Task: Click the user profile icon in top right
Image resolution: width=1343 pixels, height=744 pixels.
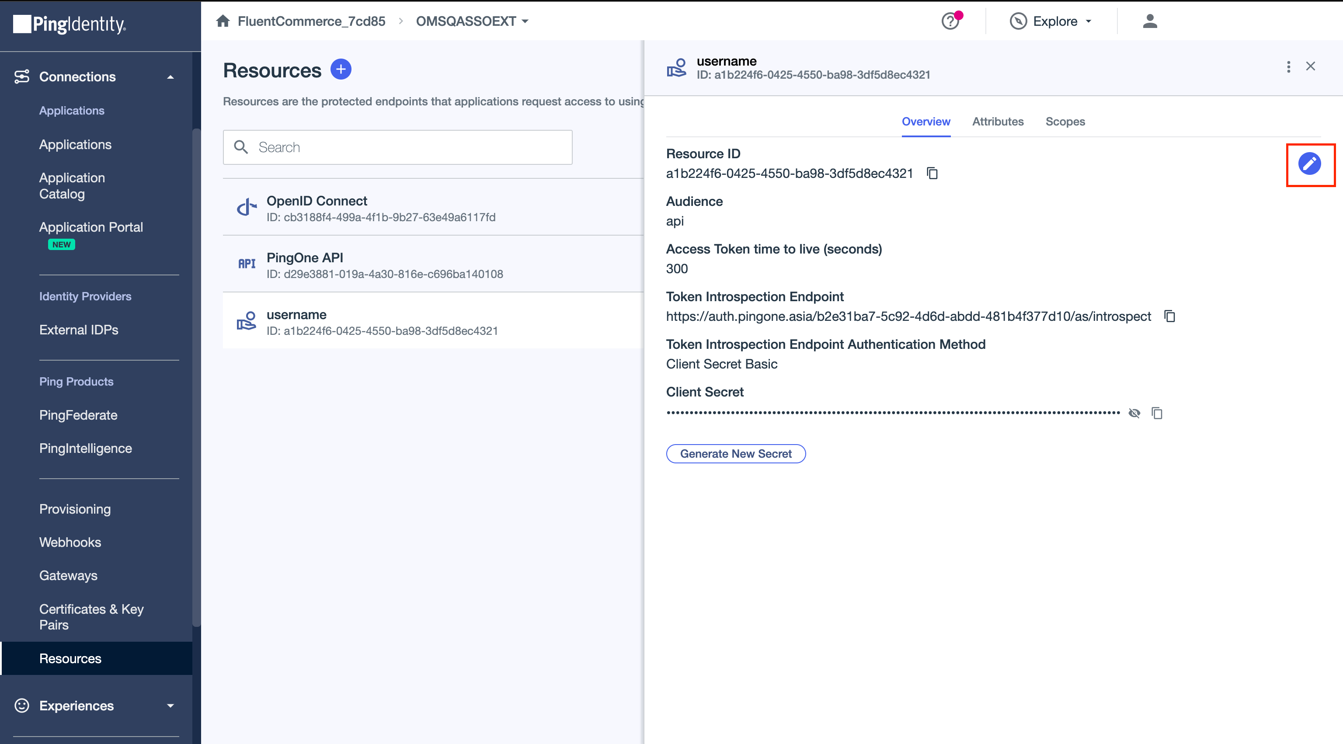Action: [x=1150, y=20]
